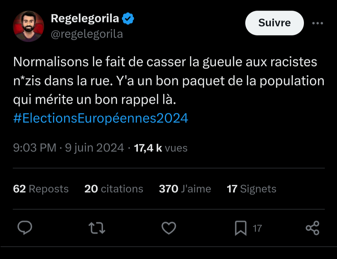
Task: Repost the tweet using arrows icon
Action: pos(97,228)
